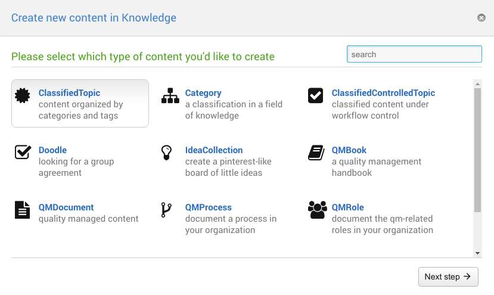Click the scrollbar down arrow

click(477, 253)
